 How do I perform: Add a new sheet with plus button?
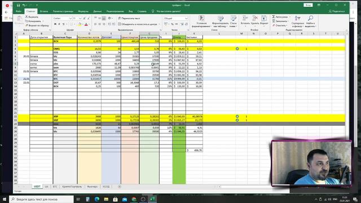(x=120, y=187)
